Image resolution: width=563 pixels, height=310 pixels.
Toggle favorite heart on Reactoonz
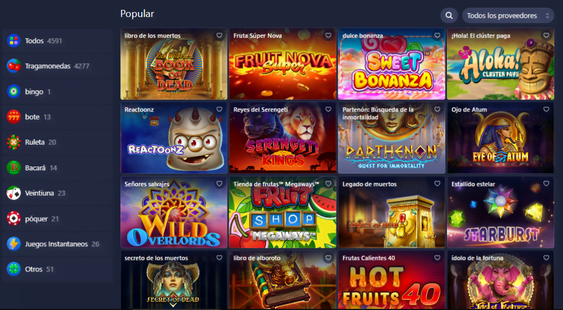pos(219,109)
